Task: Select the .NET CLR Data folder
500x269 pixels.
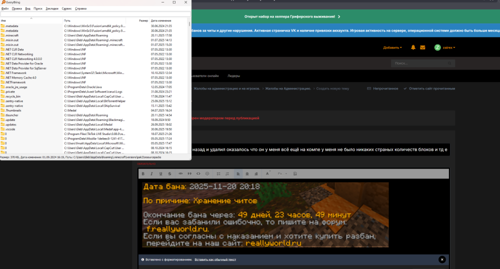Action: pyautogui.click(x=94, y=49)
